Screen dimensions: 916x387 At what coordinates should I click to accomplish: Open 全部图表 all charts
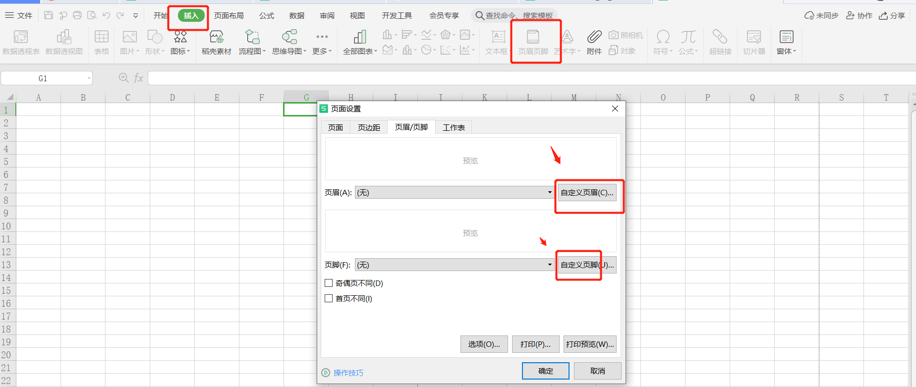point(360,42)
